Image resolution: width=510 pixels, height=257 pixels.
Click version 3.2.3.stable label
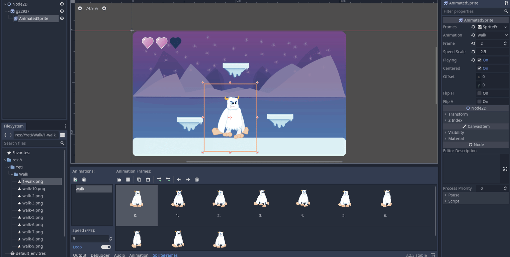pos(416,255)
